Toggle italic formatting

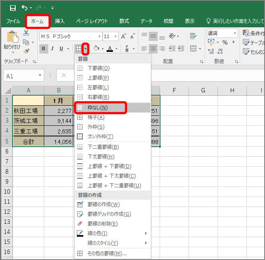[52, 49]
